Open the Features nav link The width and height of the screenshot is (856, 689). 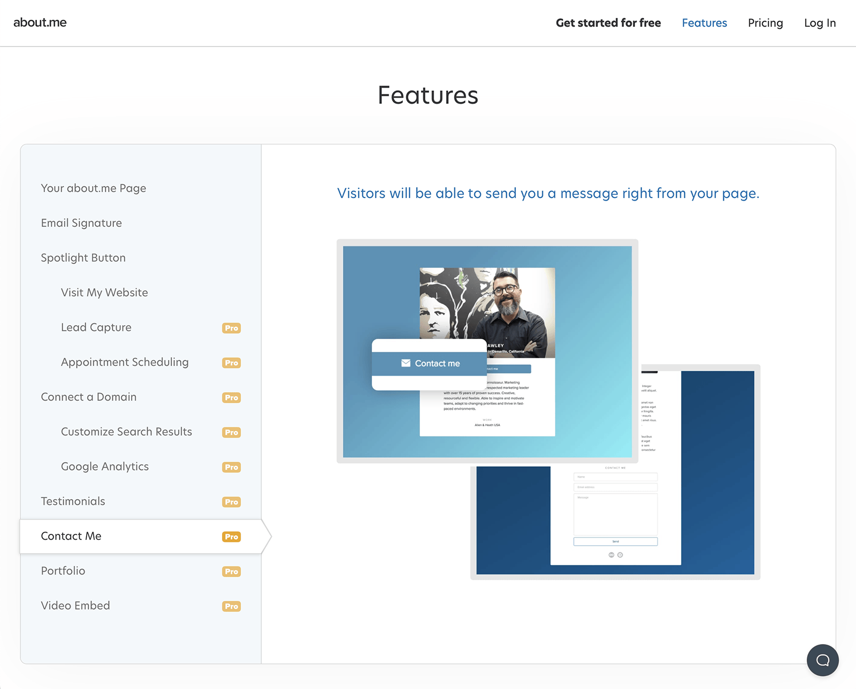[704, 23]
